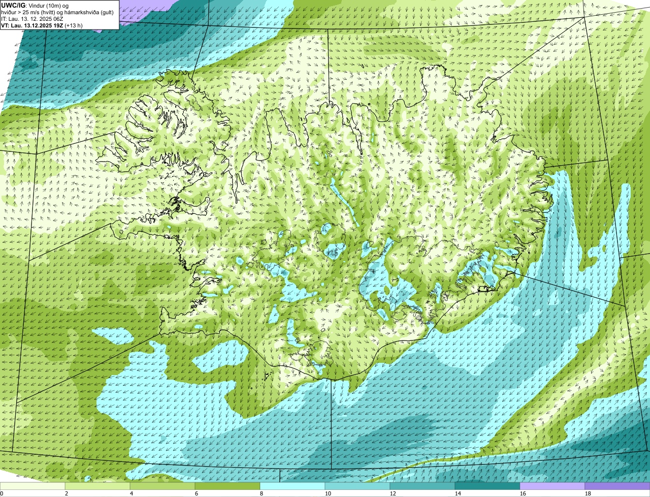Image resolution: width=650 pixels, height=497 pixels.
Task: Click the 10–12 m/s turquoise legend swatch
Action: [x=357, y=486]
